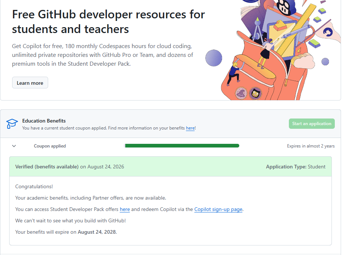Select the 'Coupon applied' label

tap(50, 146)
